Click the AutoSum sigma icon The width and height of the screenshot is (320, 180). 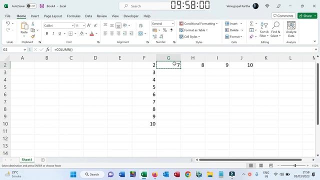click(x=251, y=23)
